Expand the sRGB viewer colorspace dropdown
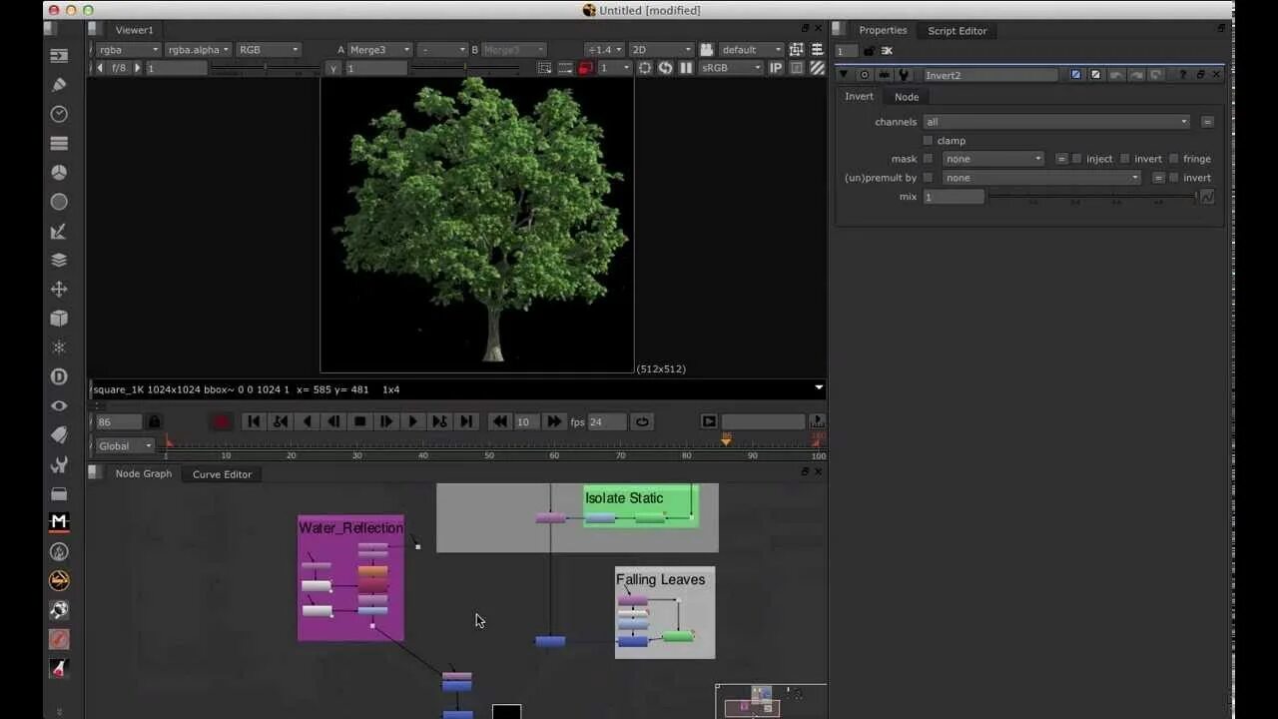Screen dimensions: 1278x719 (x=732, y=68)
